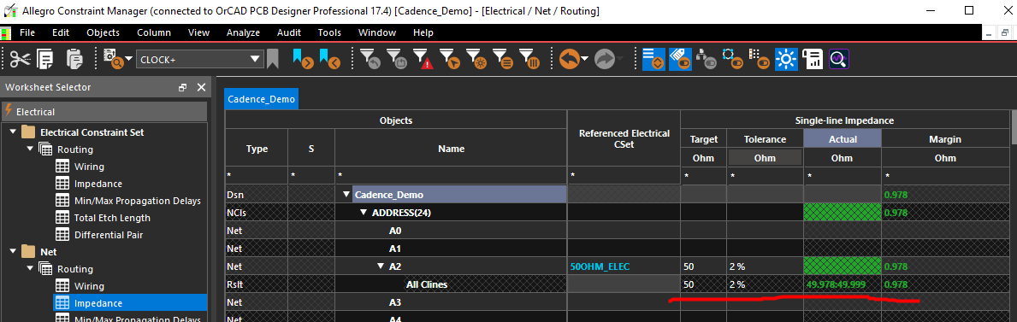Collapse Routing under Electrical Constraint Set
1017x322 pixels.
[x=31, y=149]
